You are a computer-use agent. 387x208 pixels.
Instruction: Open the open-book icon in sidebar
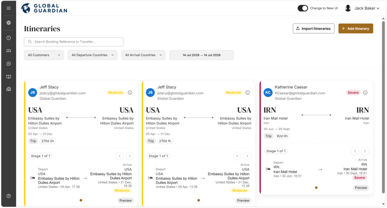(x=9, y=77)
